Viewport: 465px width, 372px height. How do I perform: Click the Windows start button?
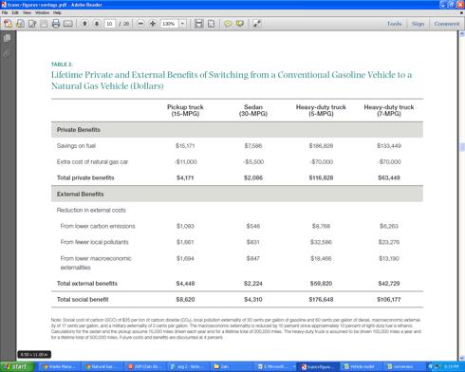(16, 367)
